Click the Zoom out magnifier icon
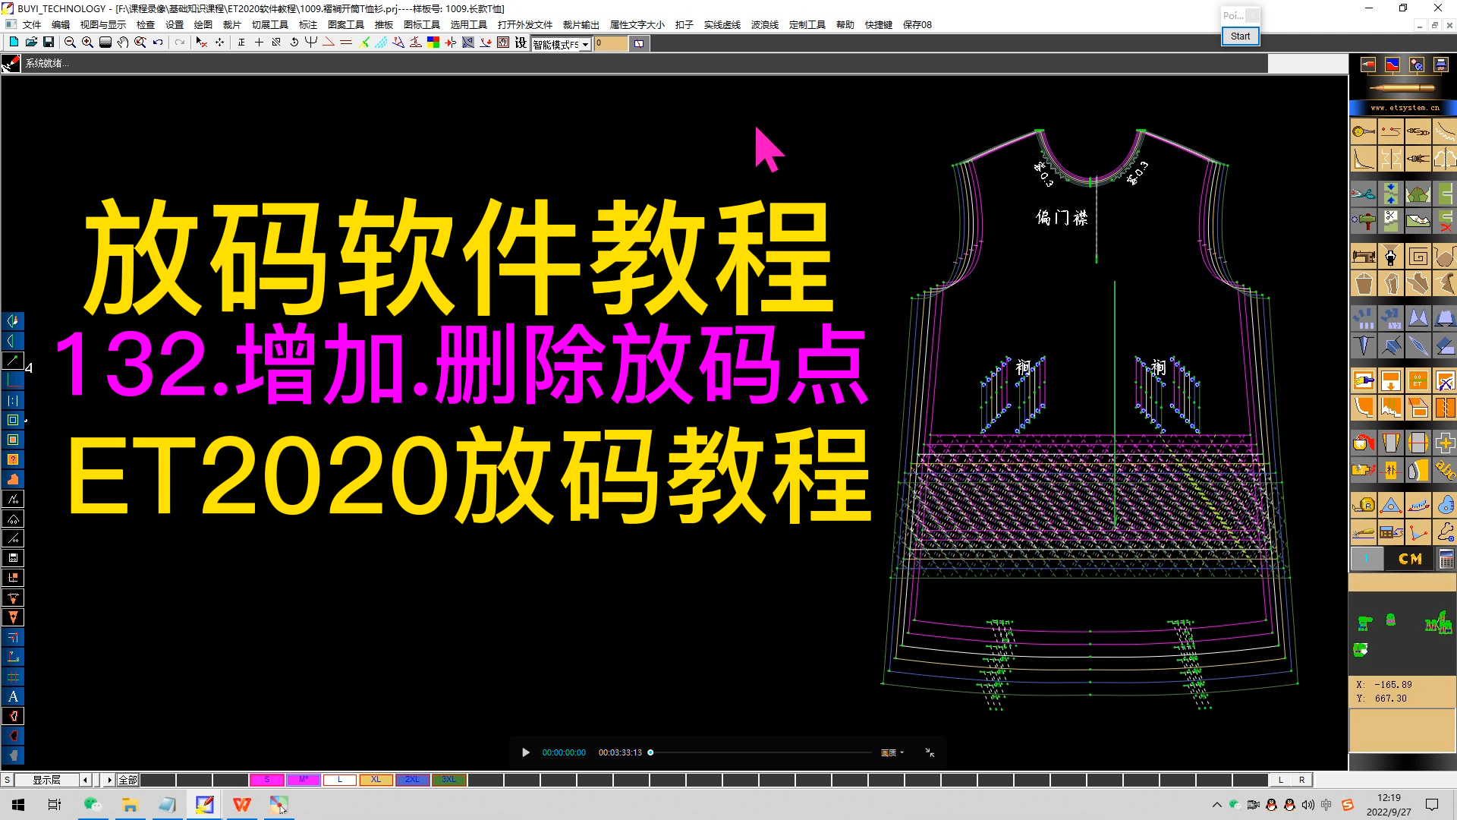 pyautogui.click(x=70, y=43)
